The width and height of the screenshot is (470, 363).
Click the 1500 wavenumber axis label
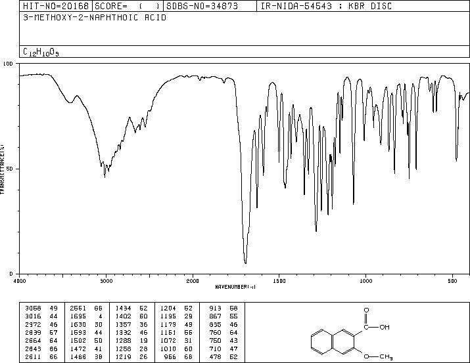279,281
